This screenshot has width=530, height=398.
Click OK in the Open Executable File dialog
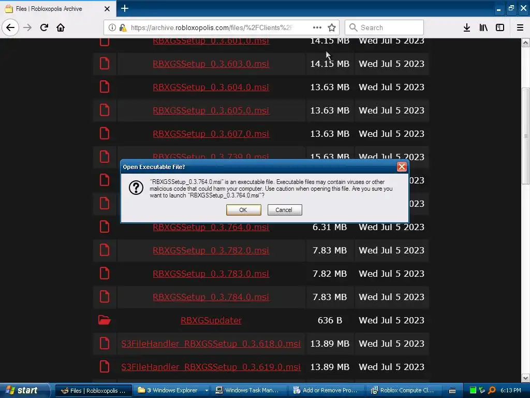point(243,210)
